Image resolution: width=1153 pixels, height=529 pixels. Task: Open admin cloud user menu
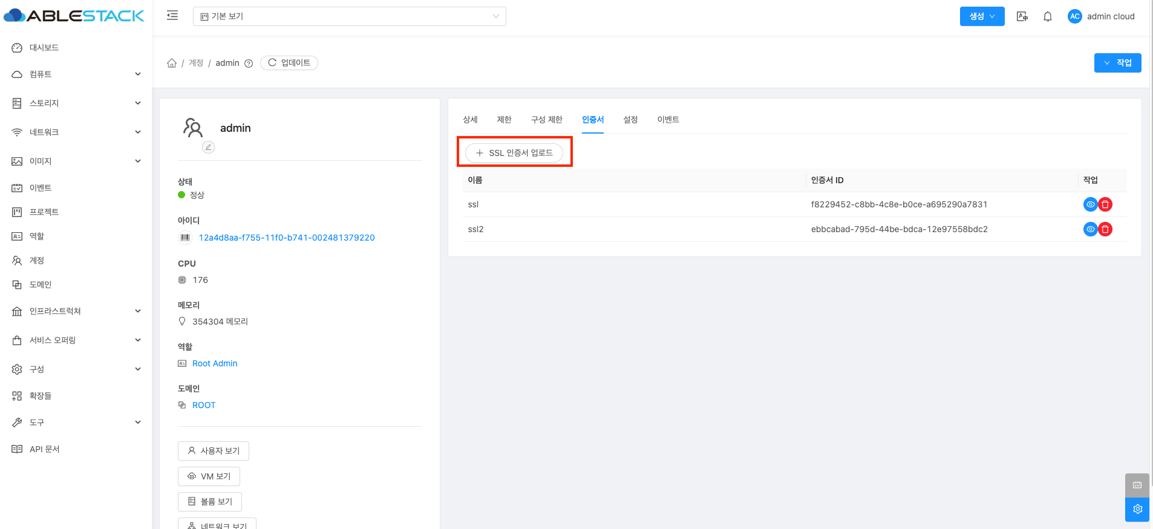(1111, 16)
